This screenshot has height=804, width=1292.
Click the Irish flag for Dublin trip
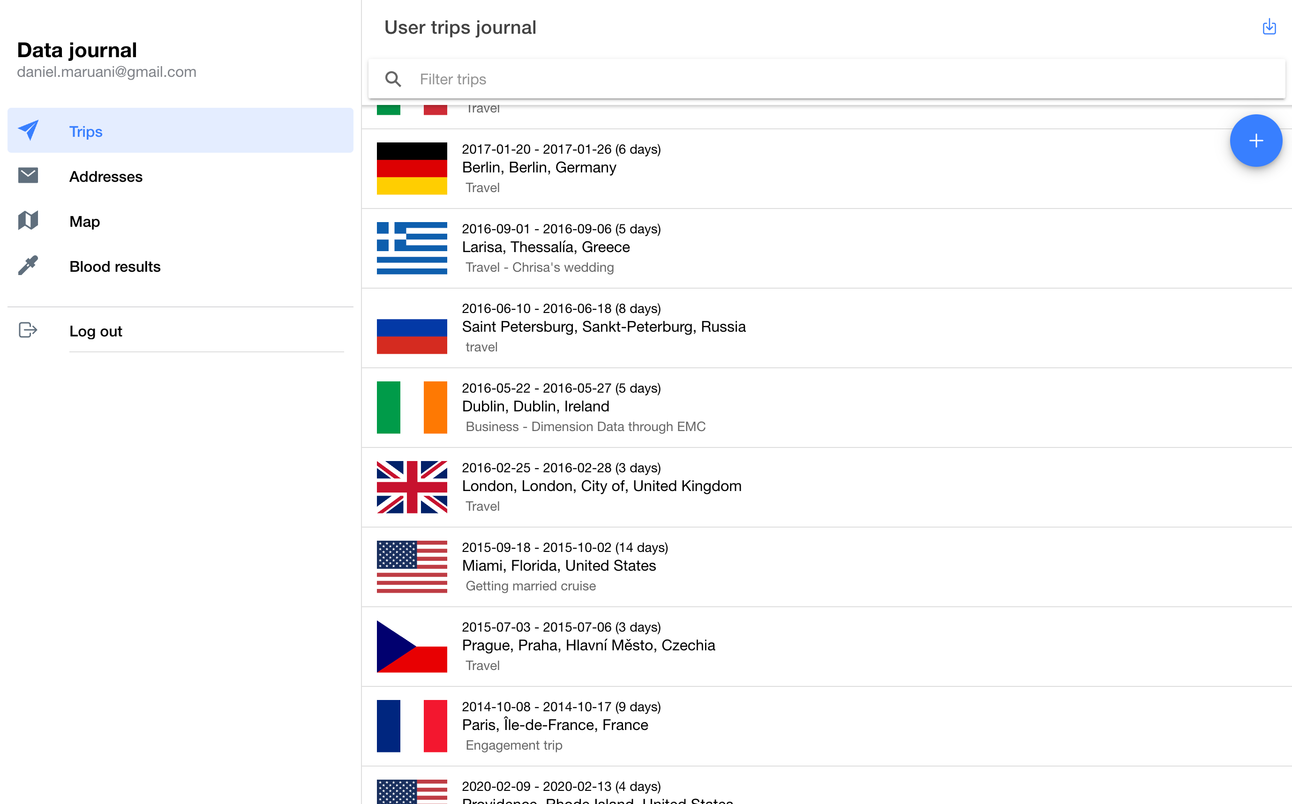[412, 407]
